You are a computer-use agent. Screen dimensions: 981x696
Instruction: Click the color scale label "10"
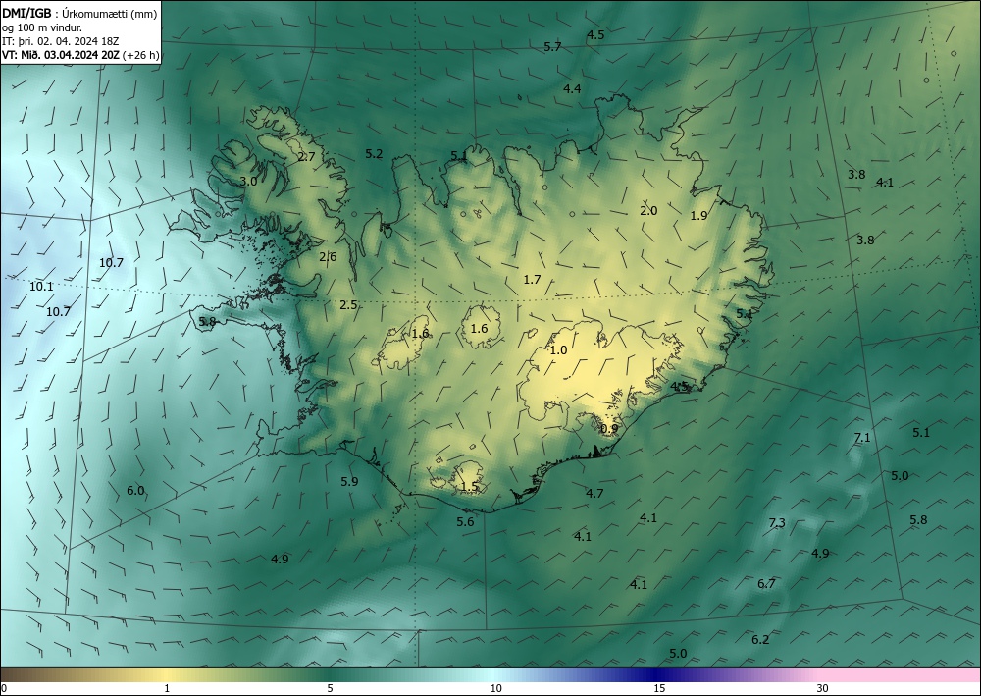[x=495, y=688]
